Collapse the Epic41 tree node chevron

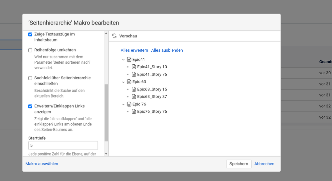pos(123,60)
